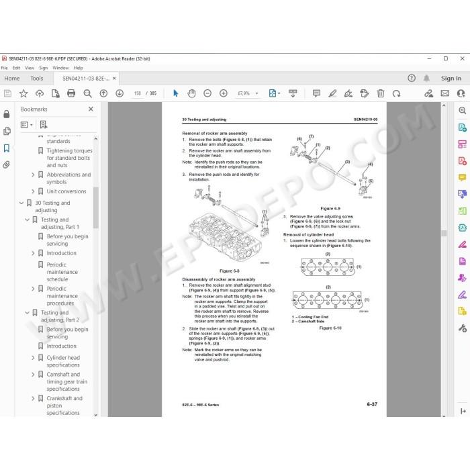470x470 pixels.
Task: Add the document to starred files
Action: (x=23, y=93)
